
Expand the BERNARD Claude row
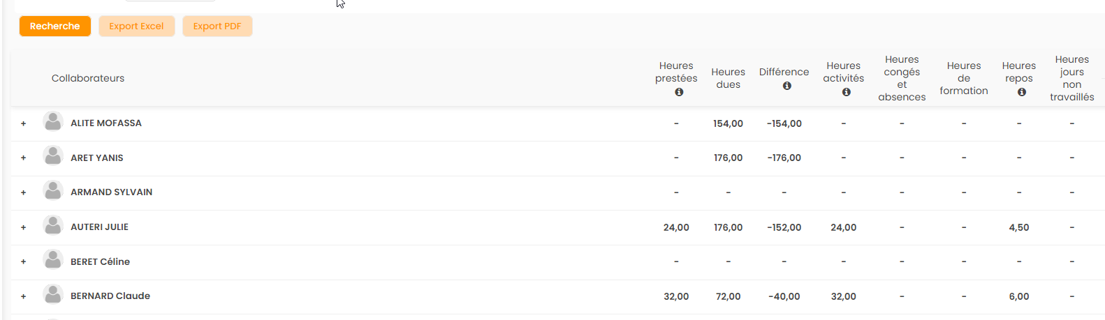coord(24,296)
